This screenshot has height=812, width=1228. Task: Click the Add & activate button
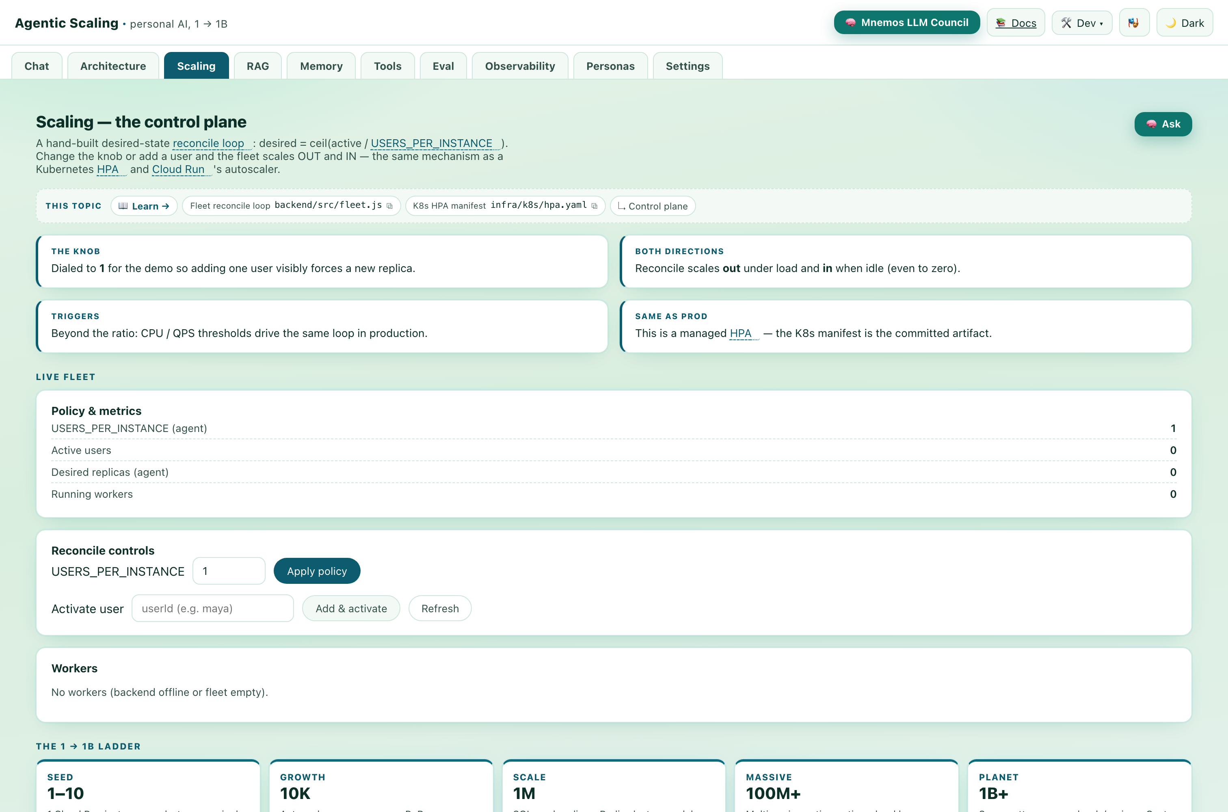point(351,609)
